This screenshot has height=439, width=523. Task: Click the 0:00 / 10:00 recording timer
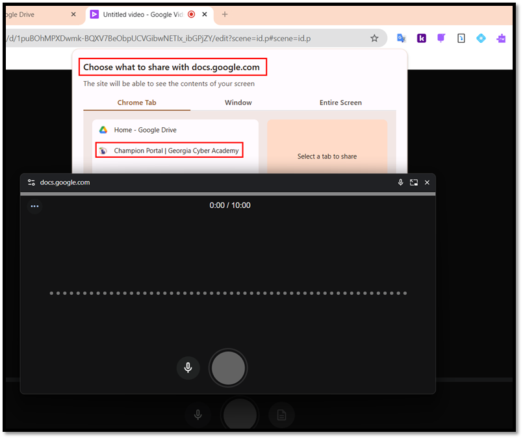230,205
